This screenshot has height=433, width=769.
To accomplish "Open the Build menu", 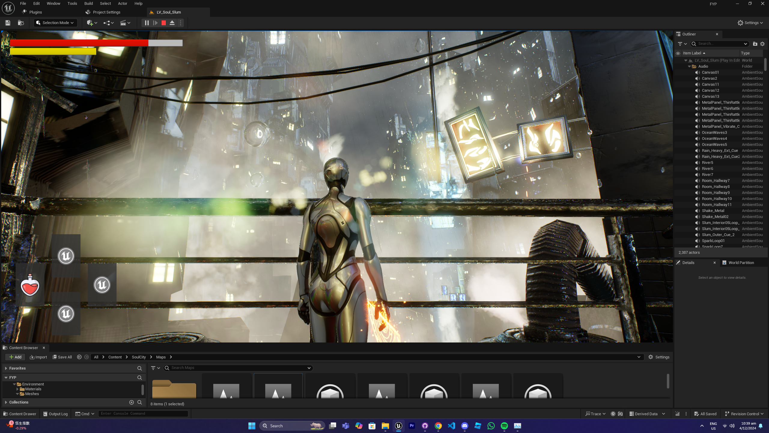I will (x=88, y=4).
